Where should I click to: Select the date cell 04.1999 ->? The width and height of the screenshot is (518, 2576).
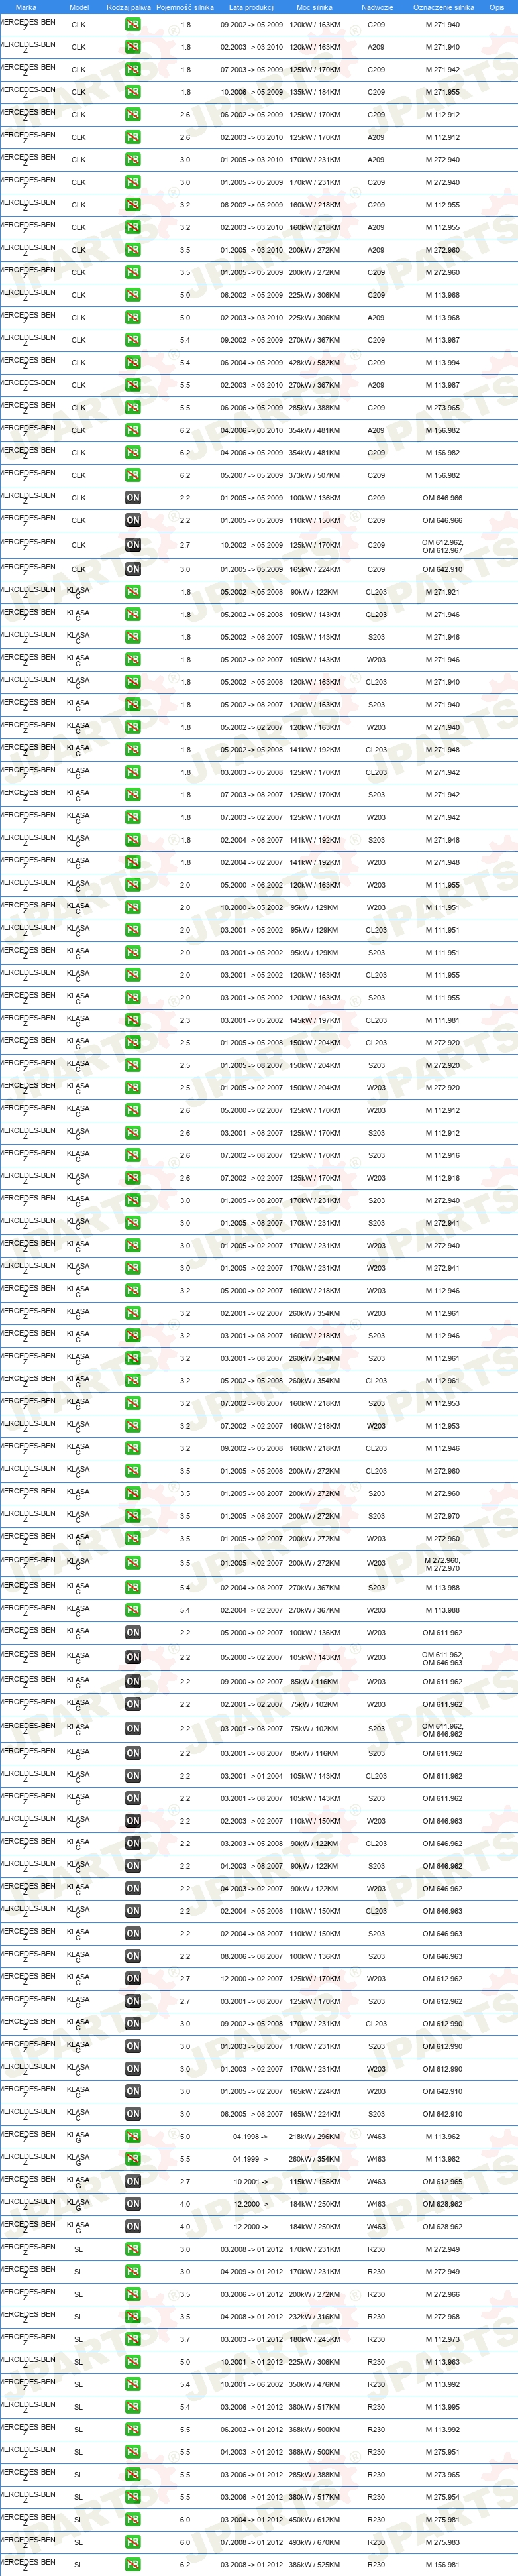(x=250, y=2158)
